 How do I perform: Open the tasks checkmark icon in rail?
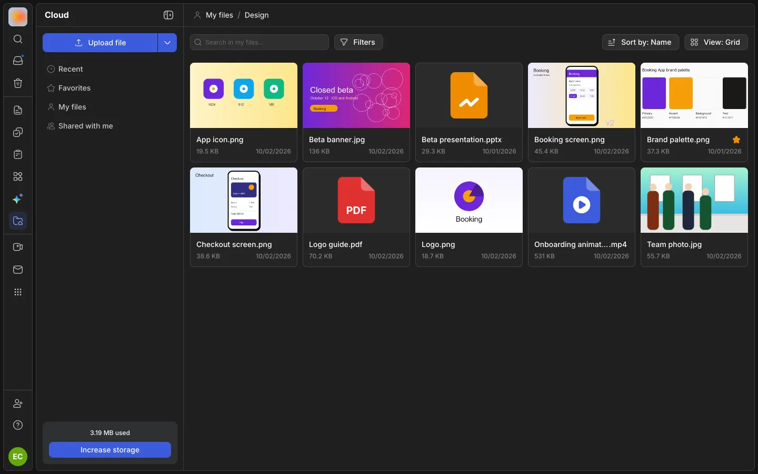click(x=18, y=132)
